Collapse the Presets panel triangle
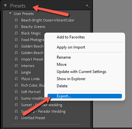132x129 pixels. [x=5, y=6]
